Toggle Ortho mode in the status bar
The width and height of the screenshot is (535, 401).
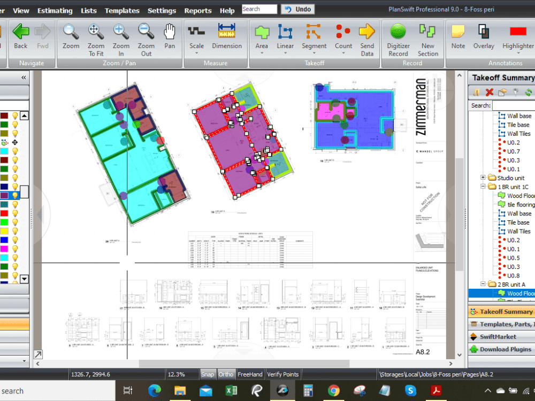[226, 374]
